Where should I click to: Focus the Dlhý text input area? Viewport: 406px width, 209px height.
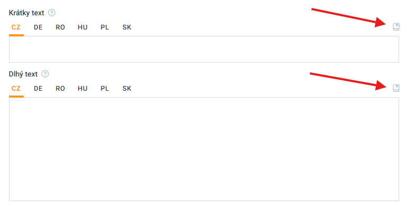(204, 149)
